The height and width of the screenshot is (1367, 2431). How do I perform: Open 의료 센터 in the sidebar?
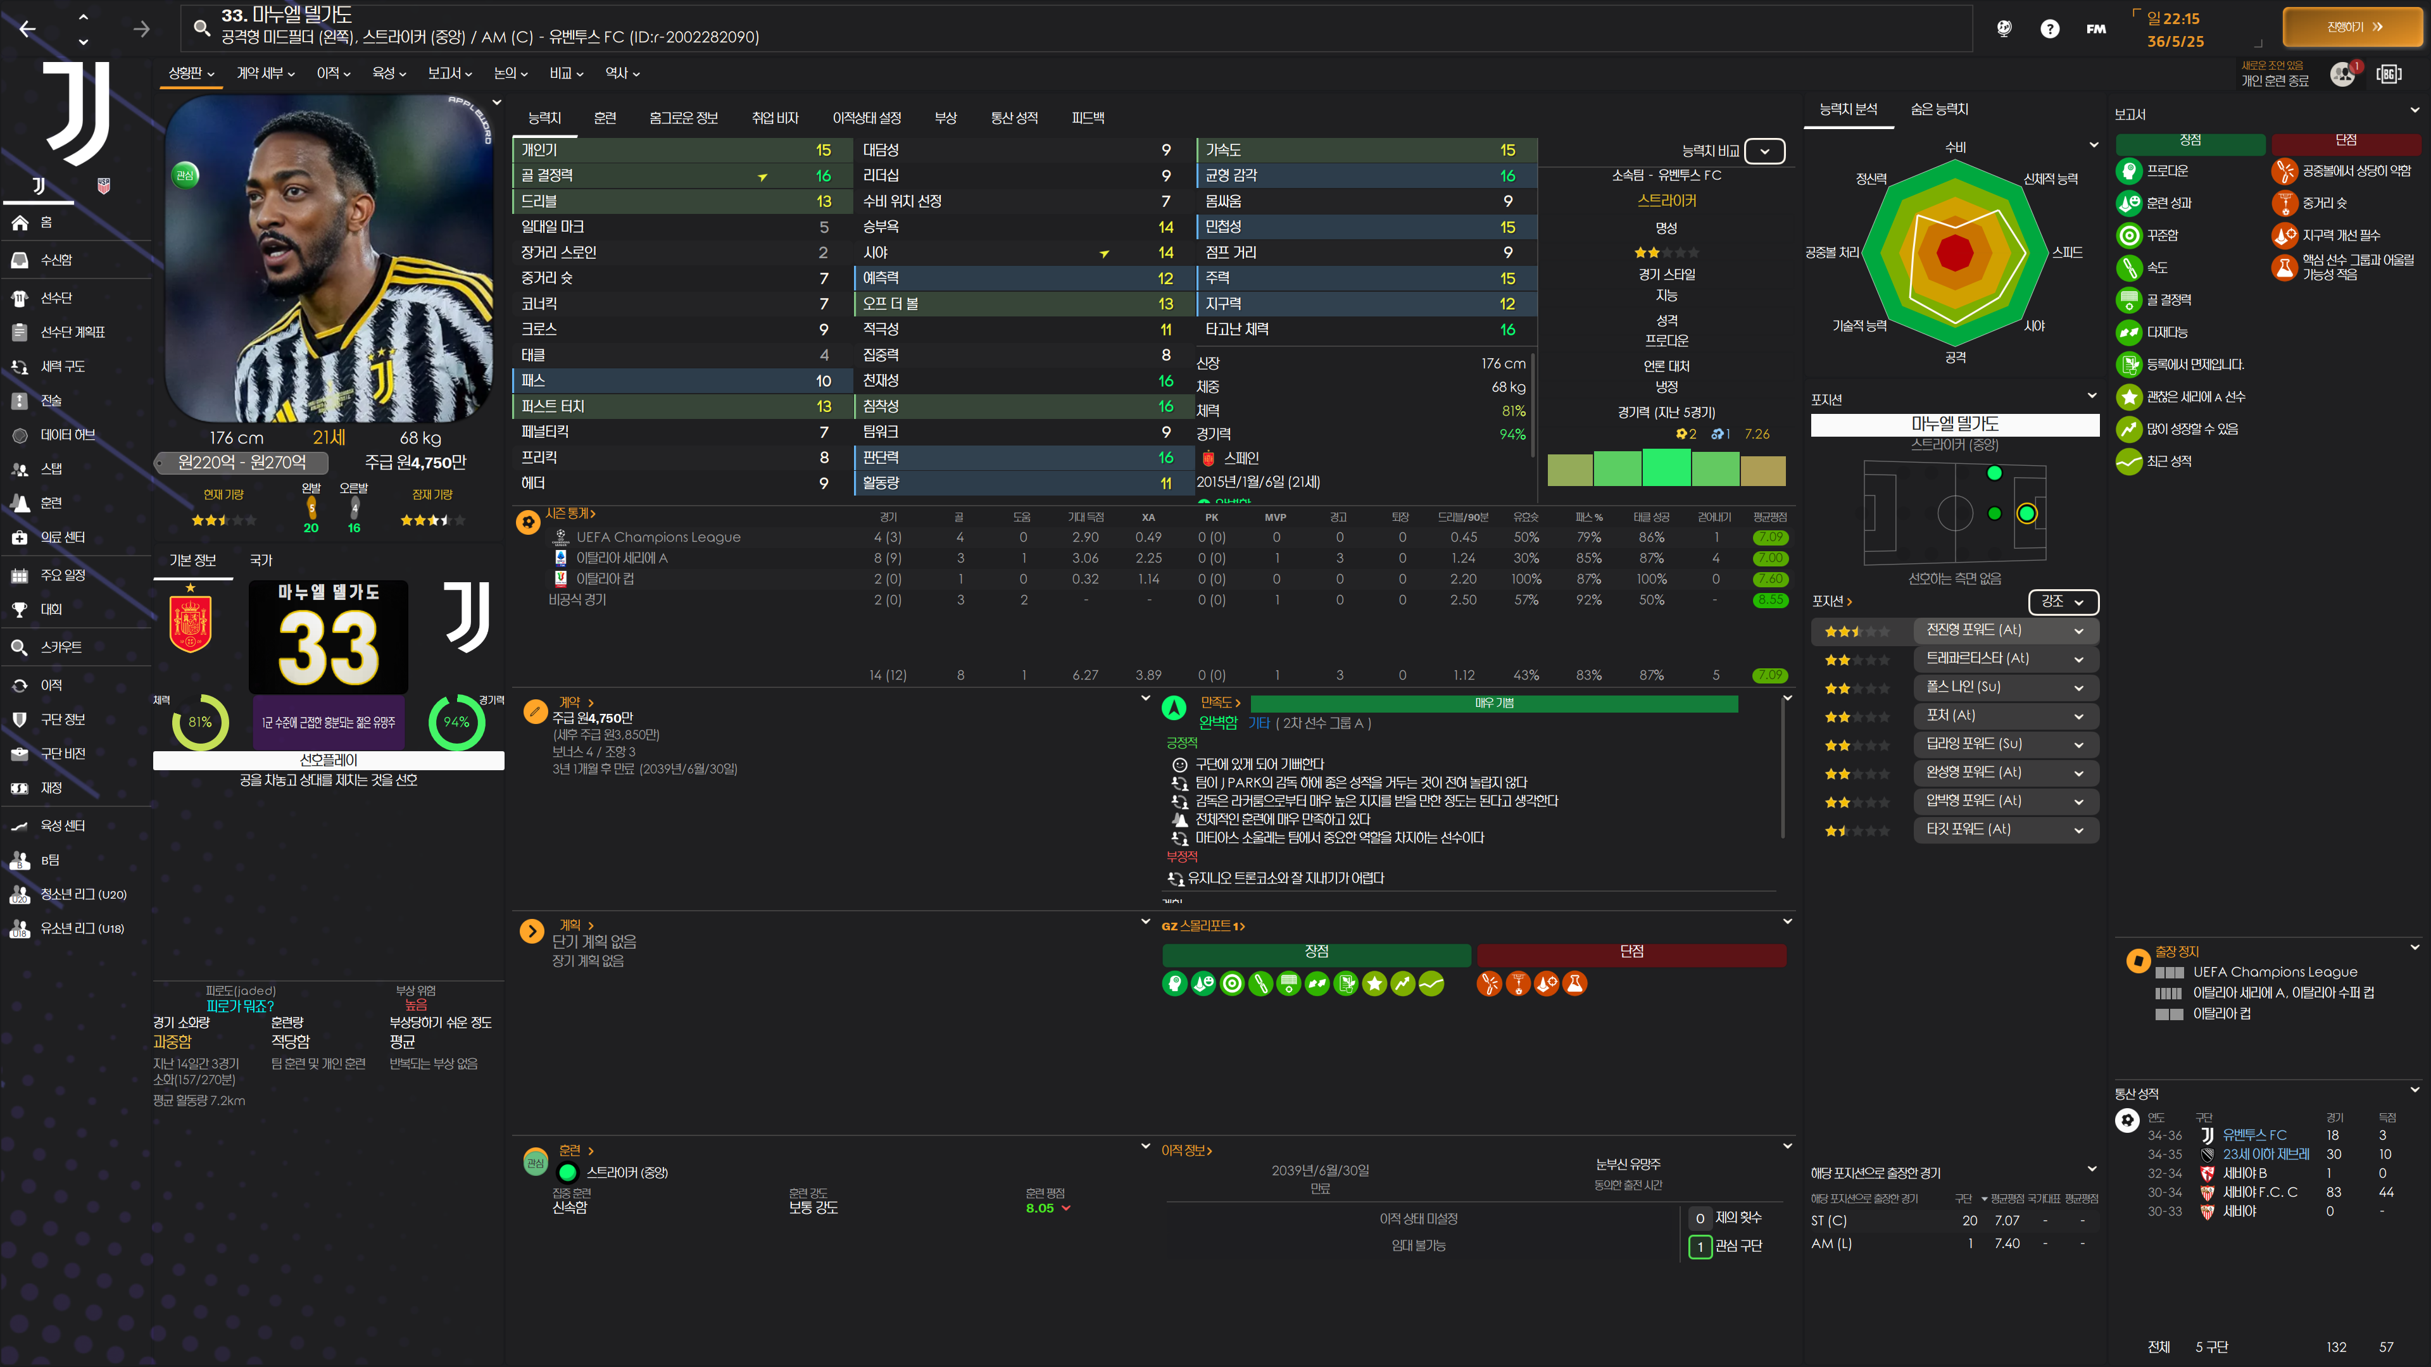[x=62, y=537]
